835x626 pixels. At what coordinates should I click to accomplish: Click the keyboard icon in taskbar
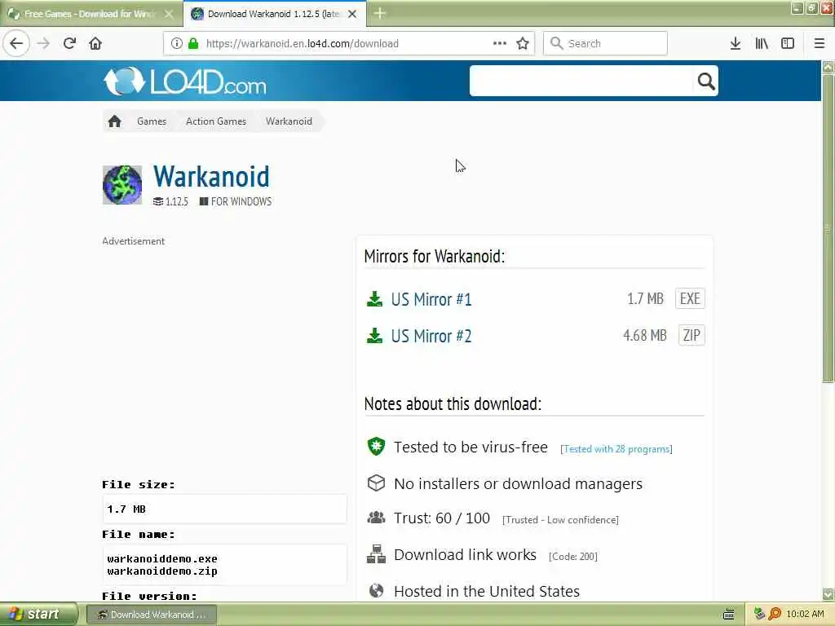[729, 615]
